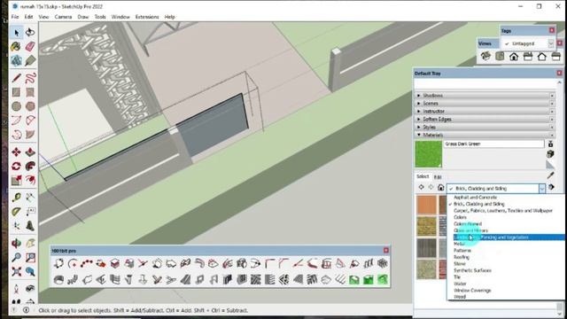Collapse the Materials panel
Viewport: 567px width, 319px height.
coord(485,135)
